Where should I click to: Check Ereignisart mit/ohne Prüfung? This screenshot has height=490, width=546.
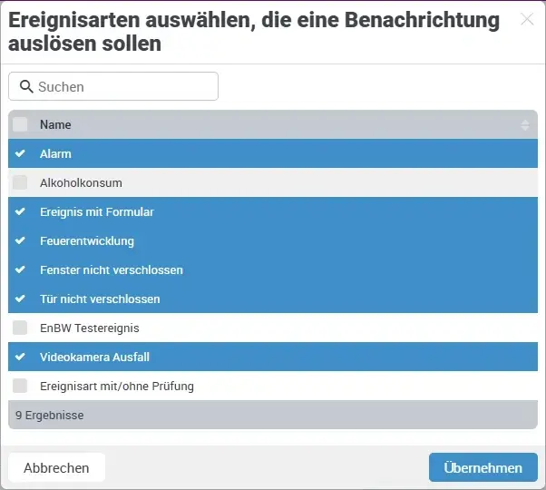tap(20, 387)
